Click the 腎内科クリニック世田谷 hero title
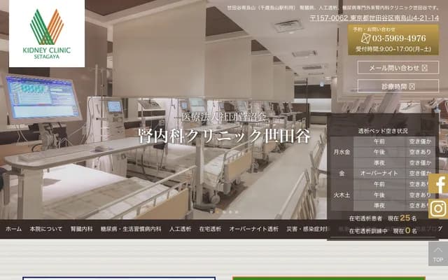The image size is (448, 280). pos(224,136)
